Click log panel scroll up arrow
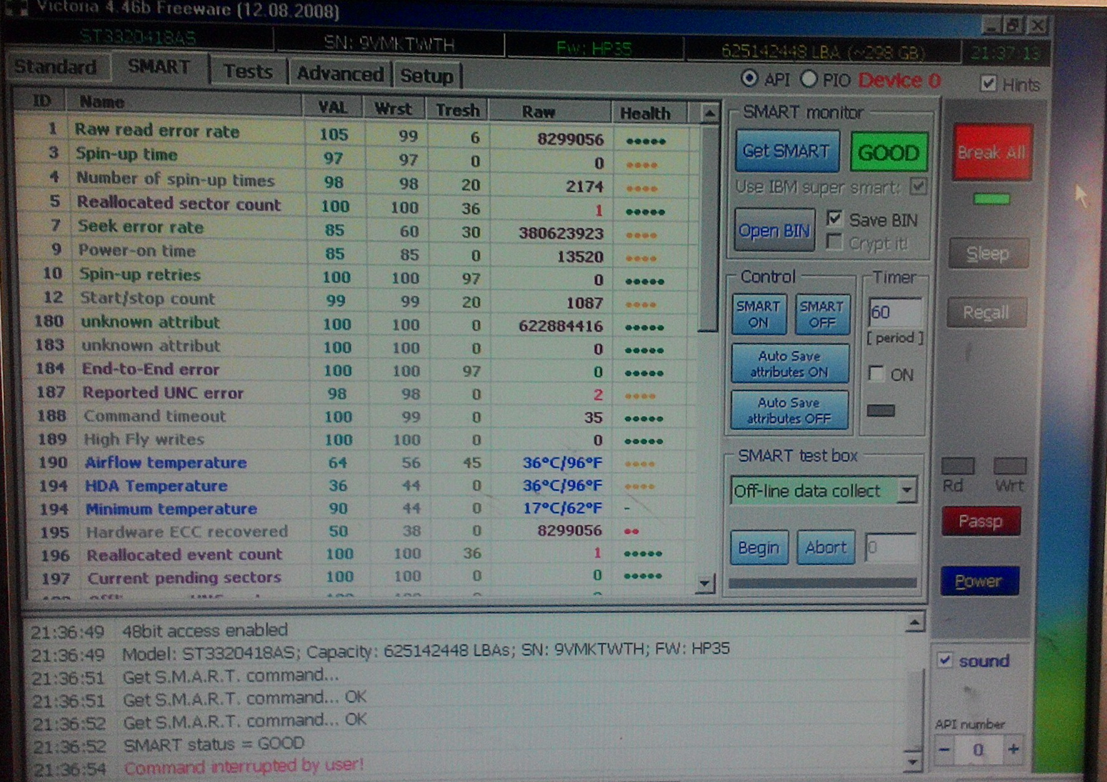This screenshot has width=1107, height=782. 915,622
